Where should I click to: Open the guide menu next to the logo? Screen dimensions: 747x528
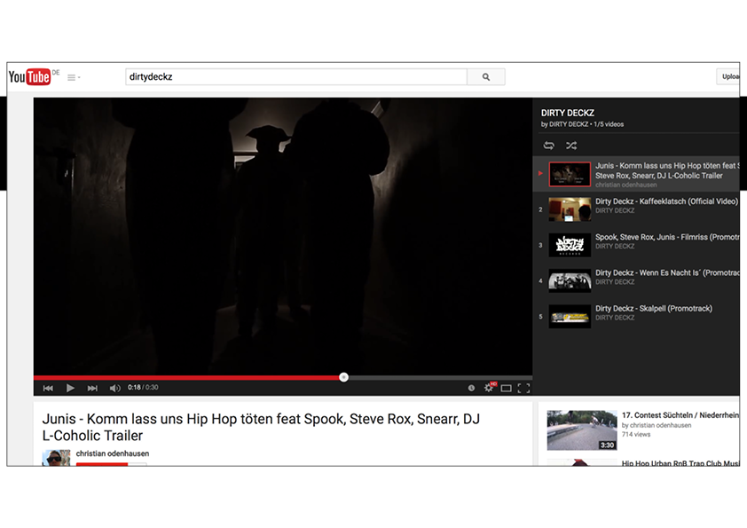pos(74,77)
